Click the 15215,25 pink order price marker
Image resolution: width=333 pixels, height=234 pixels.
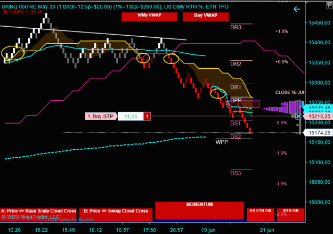[318, 116]
